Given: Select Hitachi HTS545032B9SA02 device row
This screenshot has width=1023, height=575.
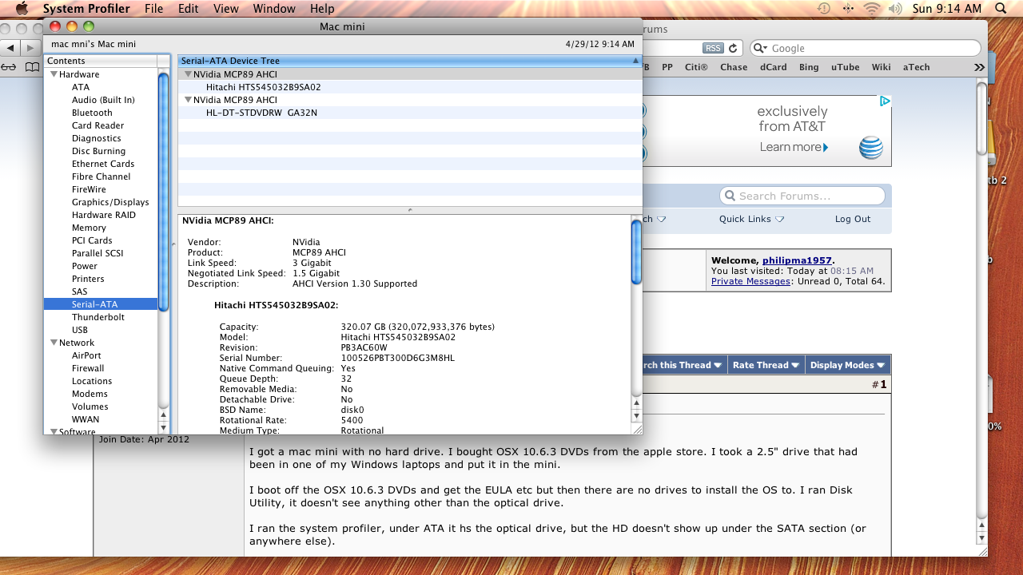Looking at the screenshot, I should [410, 87].
